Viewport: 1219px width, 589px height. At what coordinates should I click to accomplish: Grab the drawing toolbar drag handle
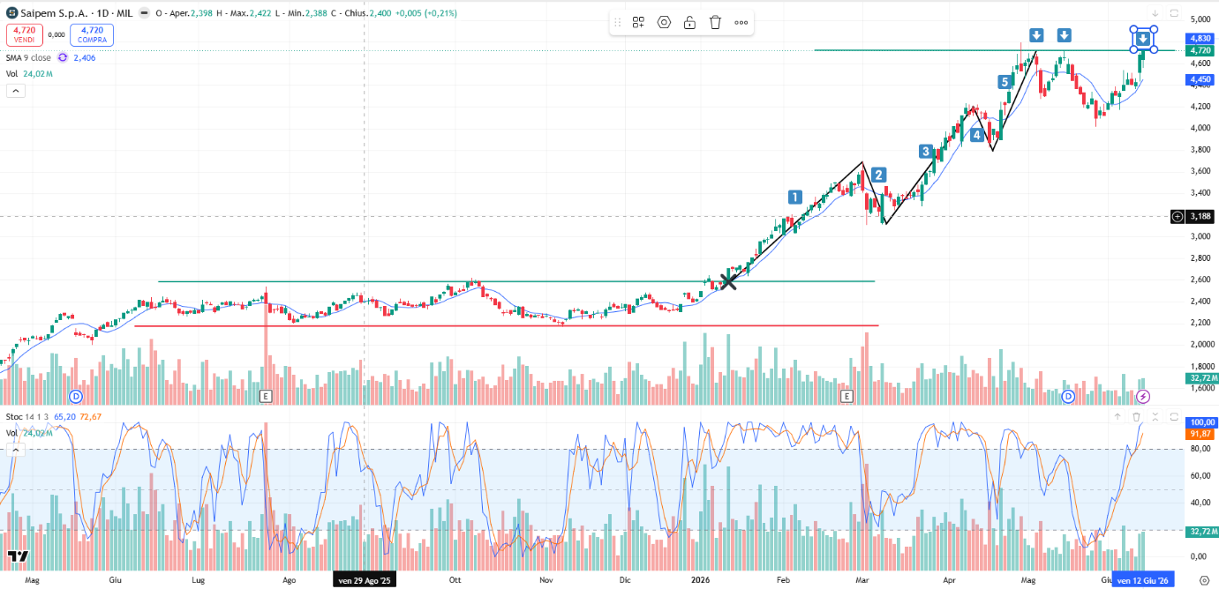click(618, 23)
